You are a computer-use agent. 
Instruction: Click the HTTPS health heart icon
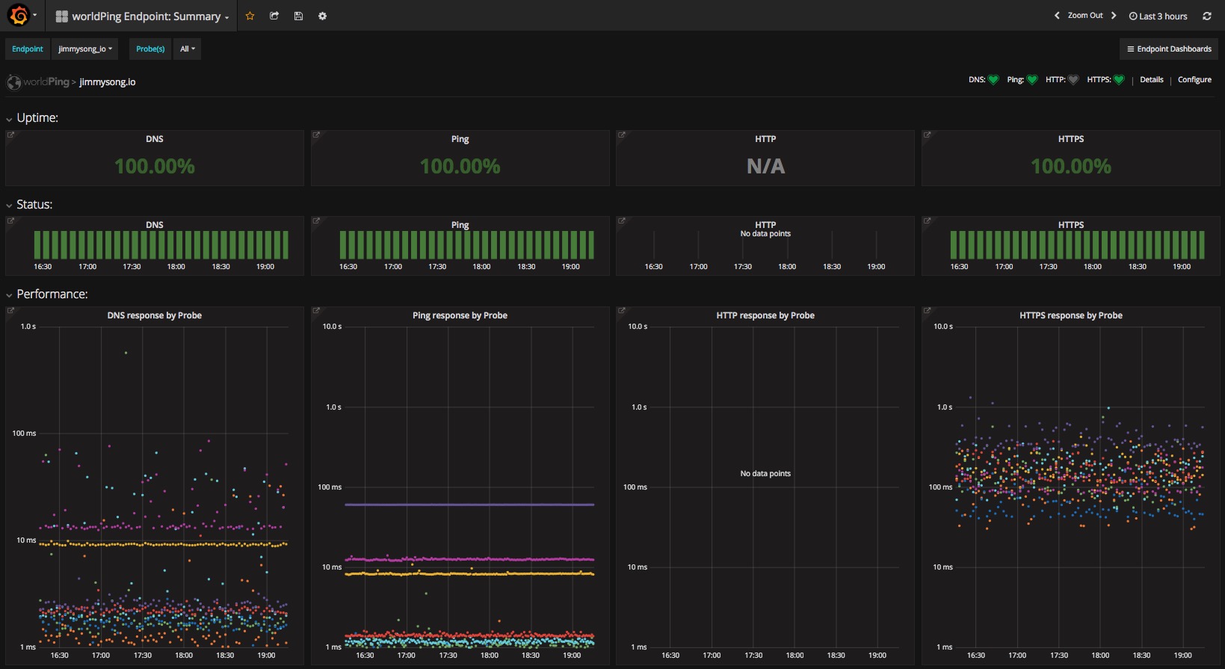point(1119,80)
